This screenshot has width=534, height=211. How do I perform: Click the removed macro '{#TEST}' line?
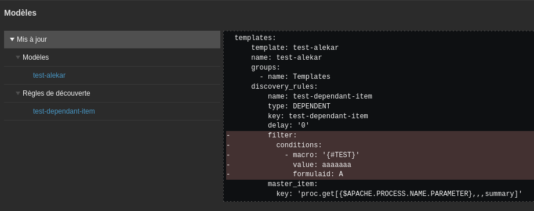click(380, 155)
